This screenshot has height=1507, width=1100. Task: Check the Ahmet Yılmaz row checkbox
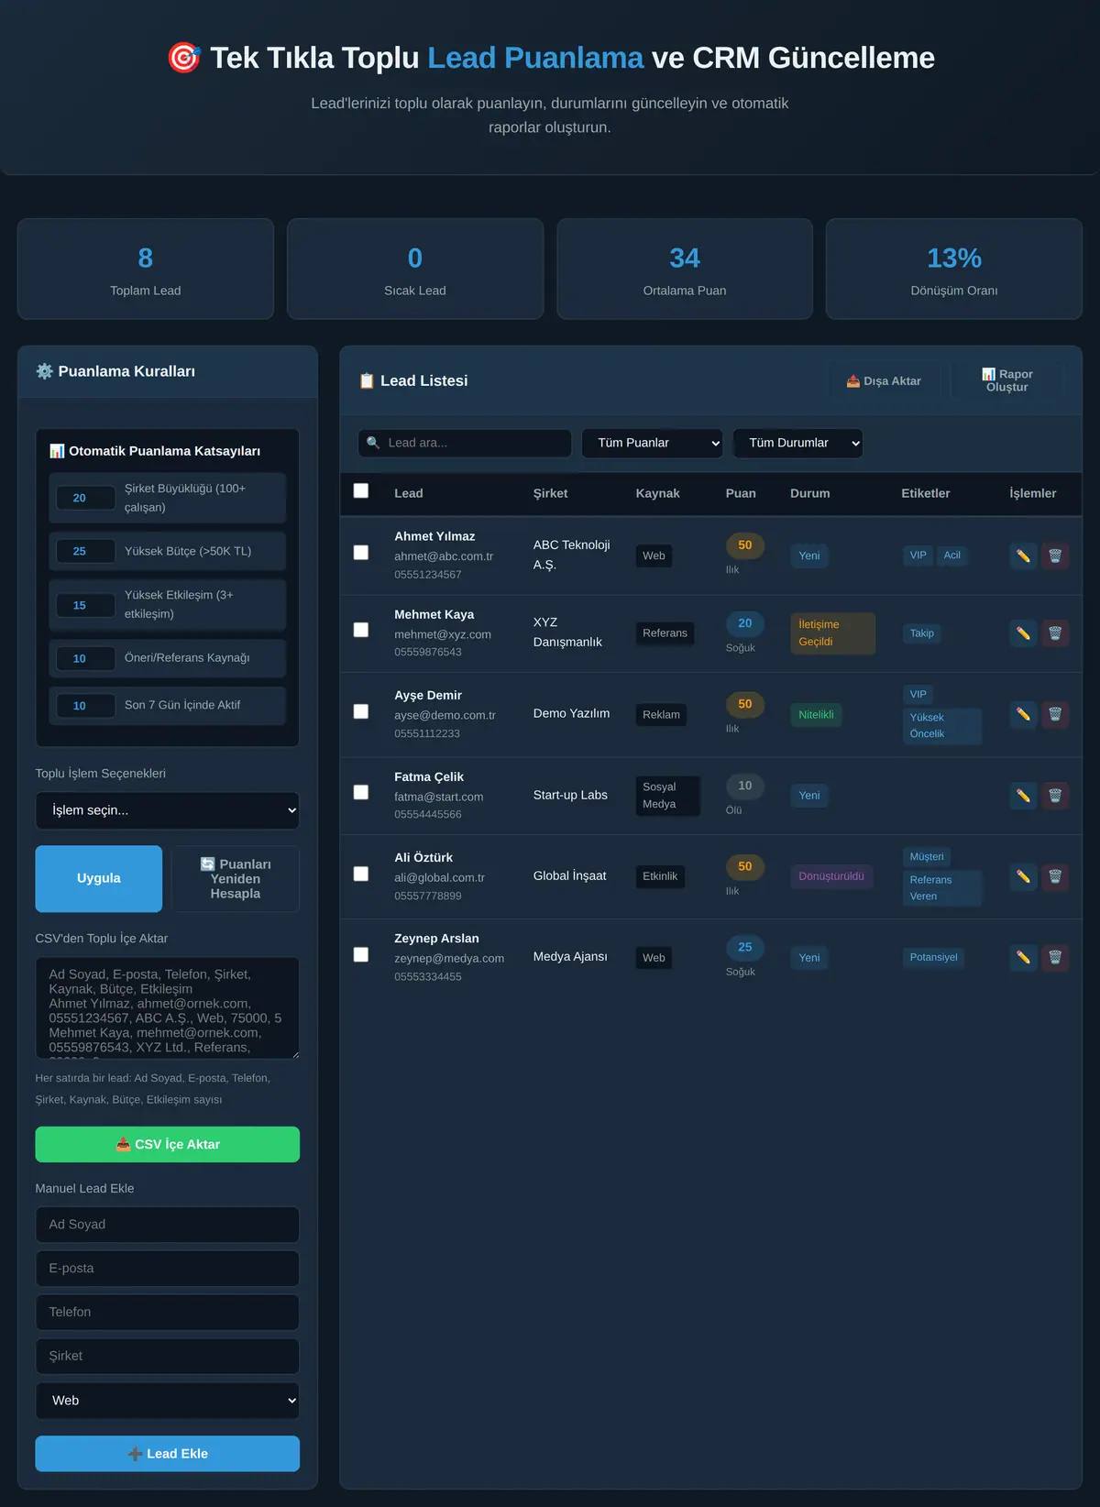click(x=361, y=553)
